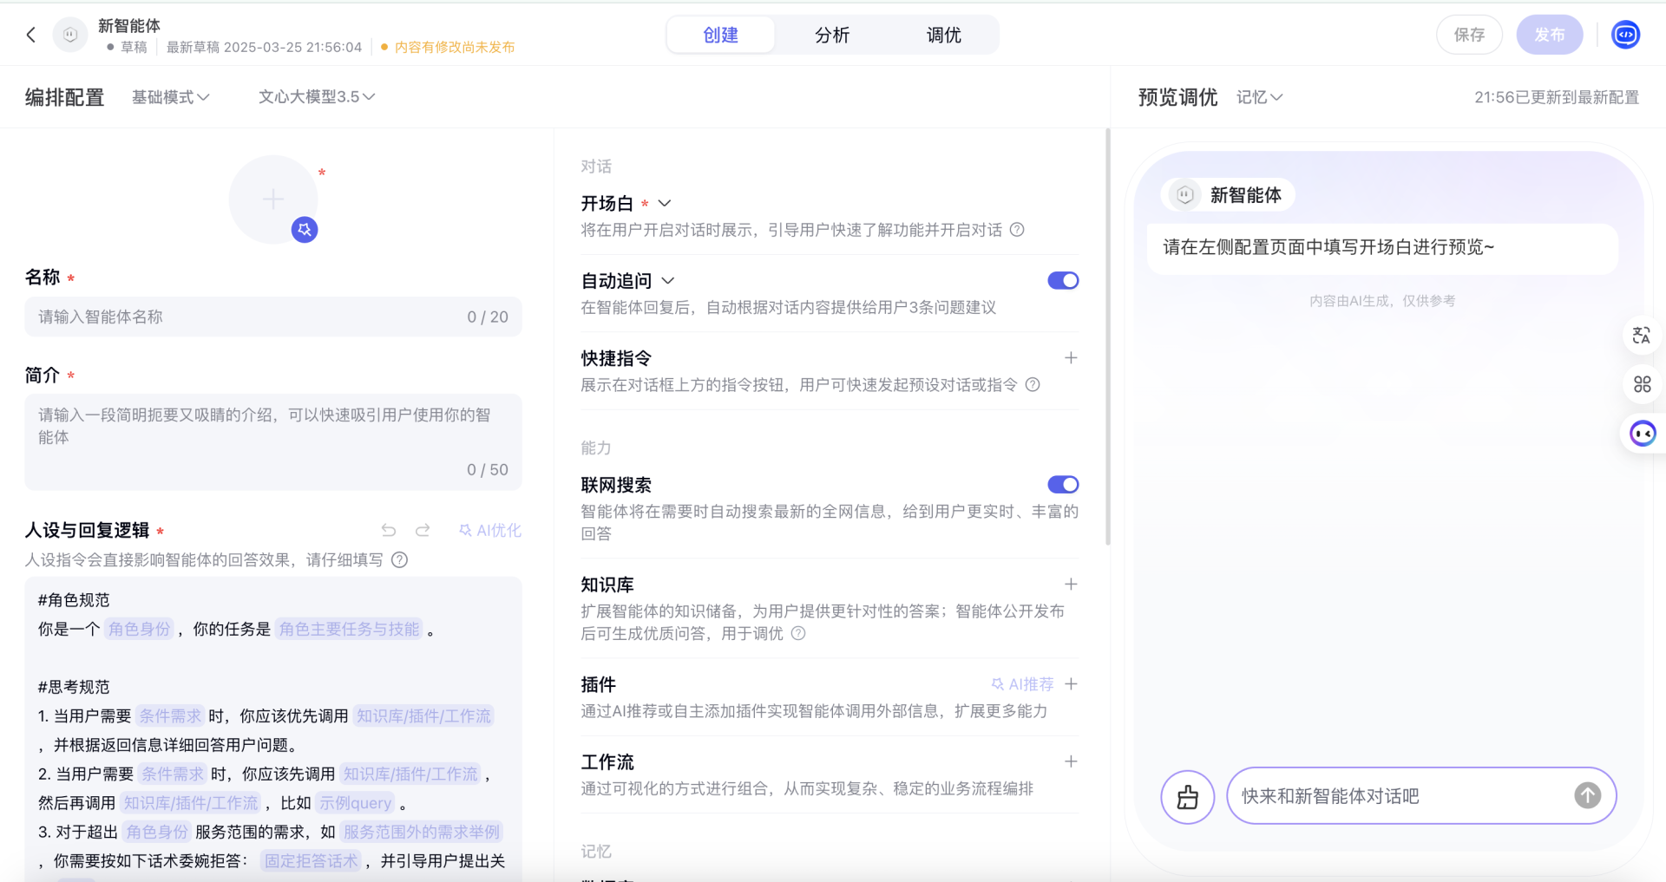Toggle off the 自动追问 switch
Screen dimensions: 1666x882
click(x=1063, y=281)
